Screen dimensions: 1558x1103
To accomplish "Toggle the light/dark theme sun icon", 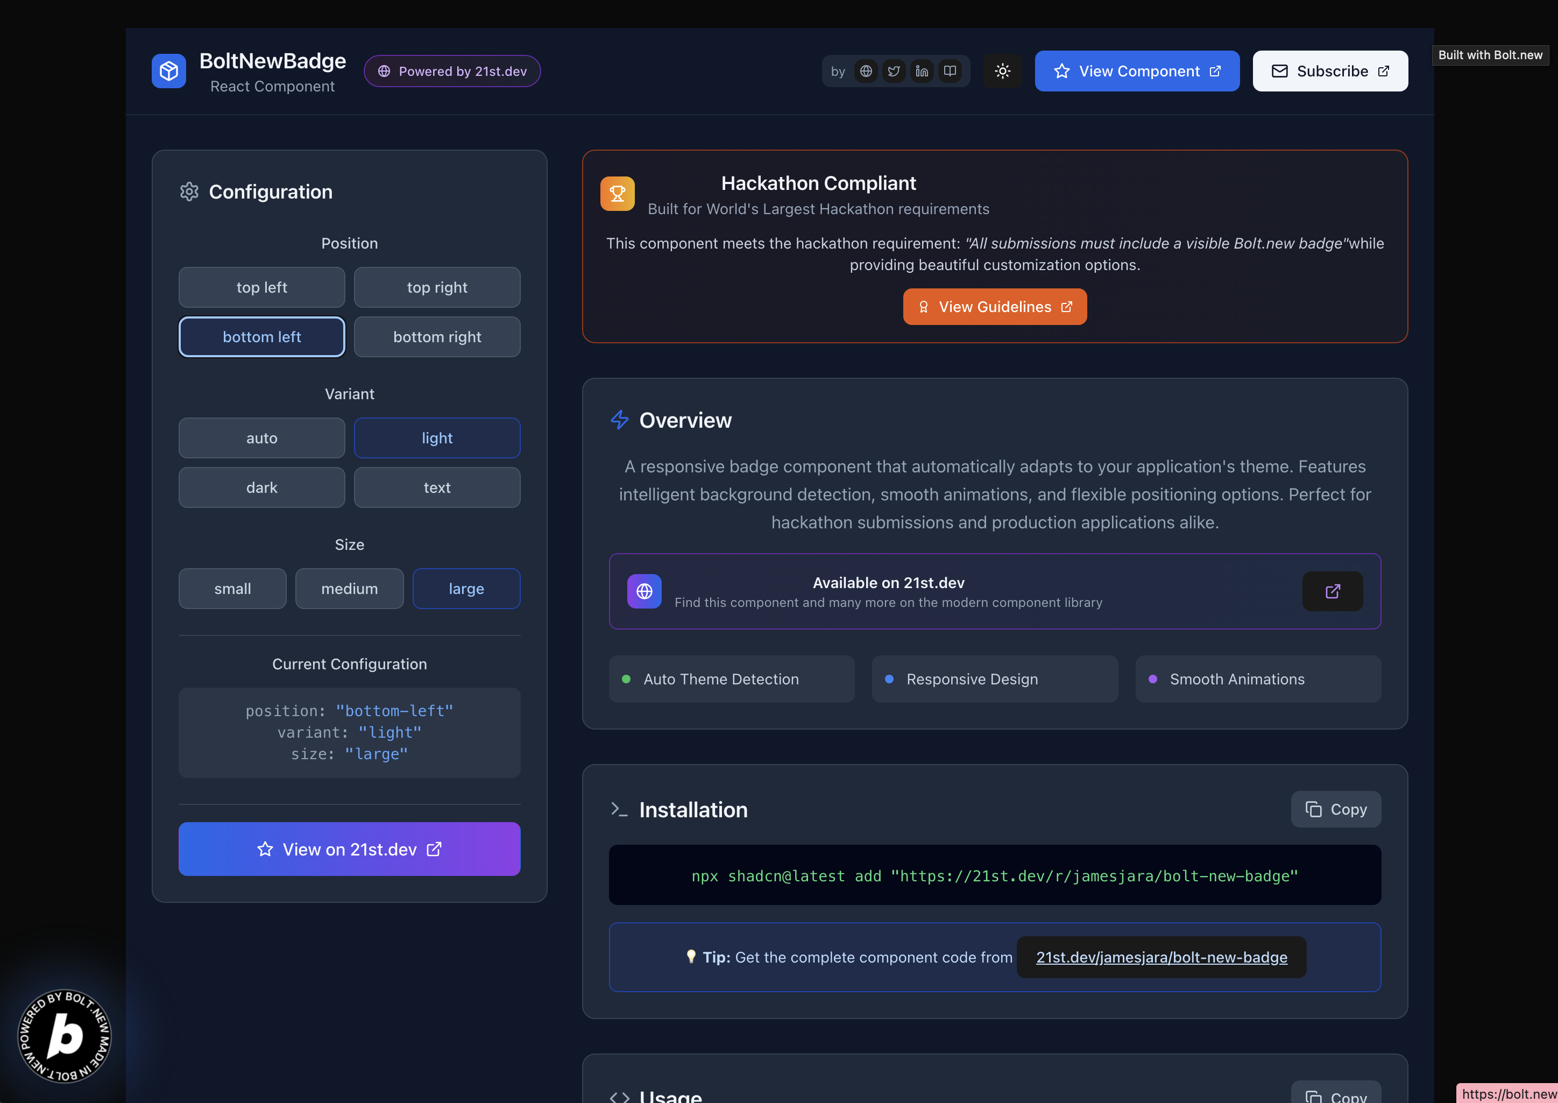I will [x=1002, y=72].
